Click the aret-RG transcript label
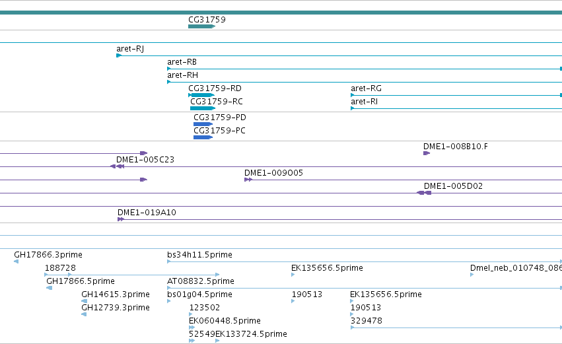This screenshot has width=562, height=344. click(x=366, y=88)
